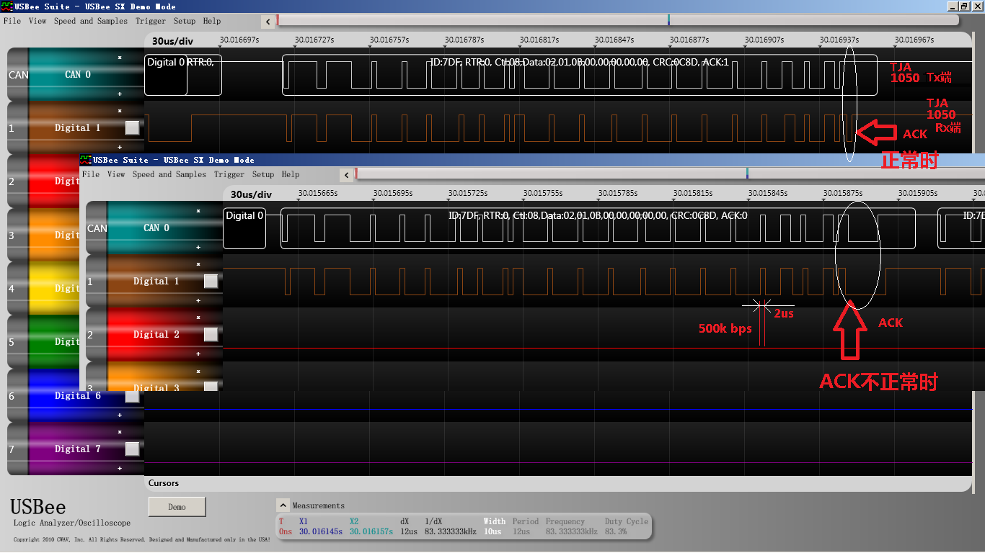985x553 pixels.
Task: Click the × icon on the Digital 3 channel
Action: [198, 372]
